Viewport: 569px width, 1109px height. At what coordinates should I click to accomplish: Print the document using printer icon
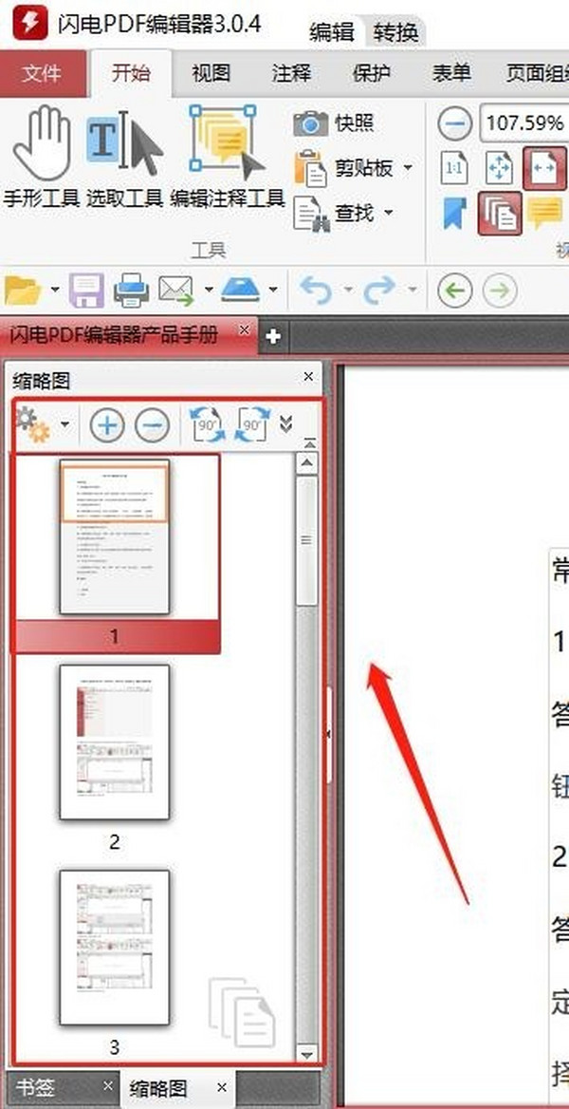(132, 290)
